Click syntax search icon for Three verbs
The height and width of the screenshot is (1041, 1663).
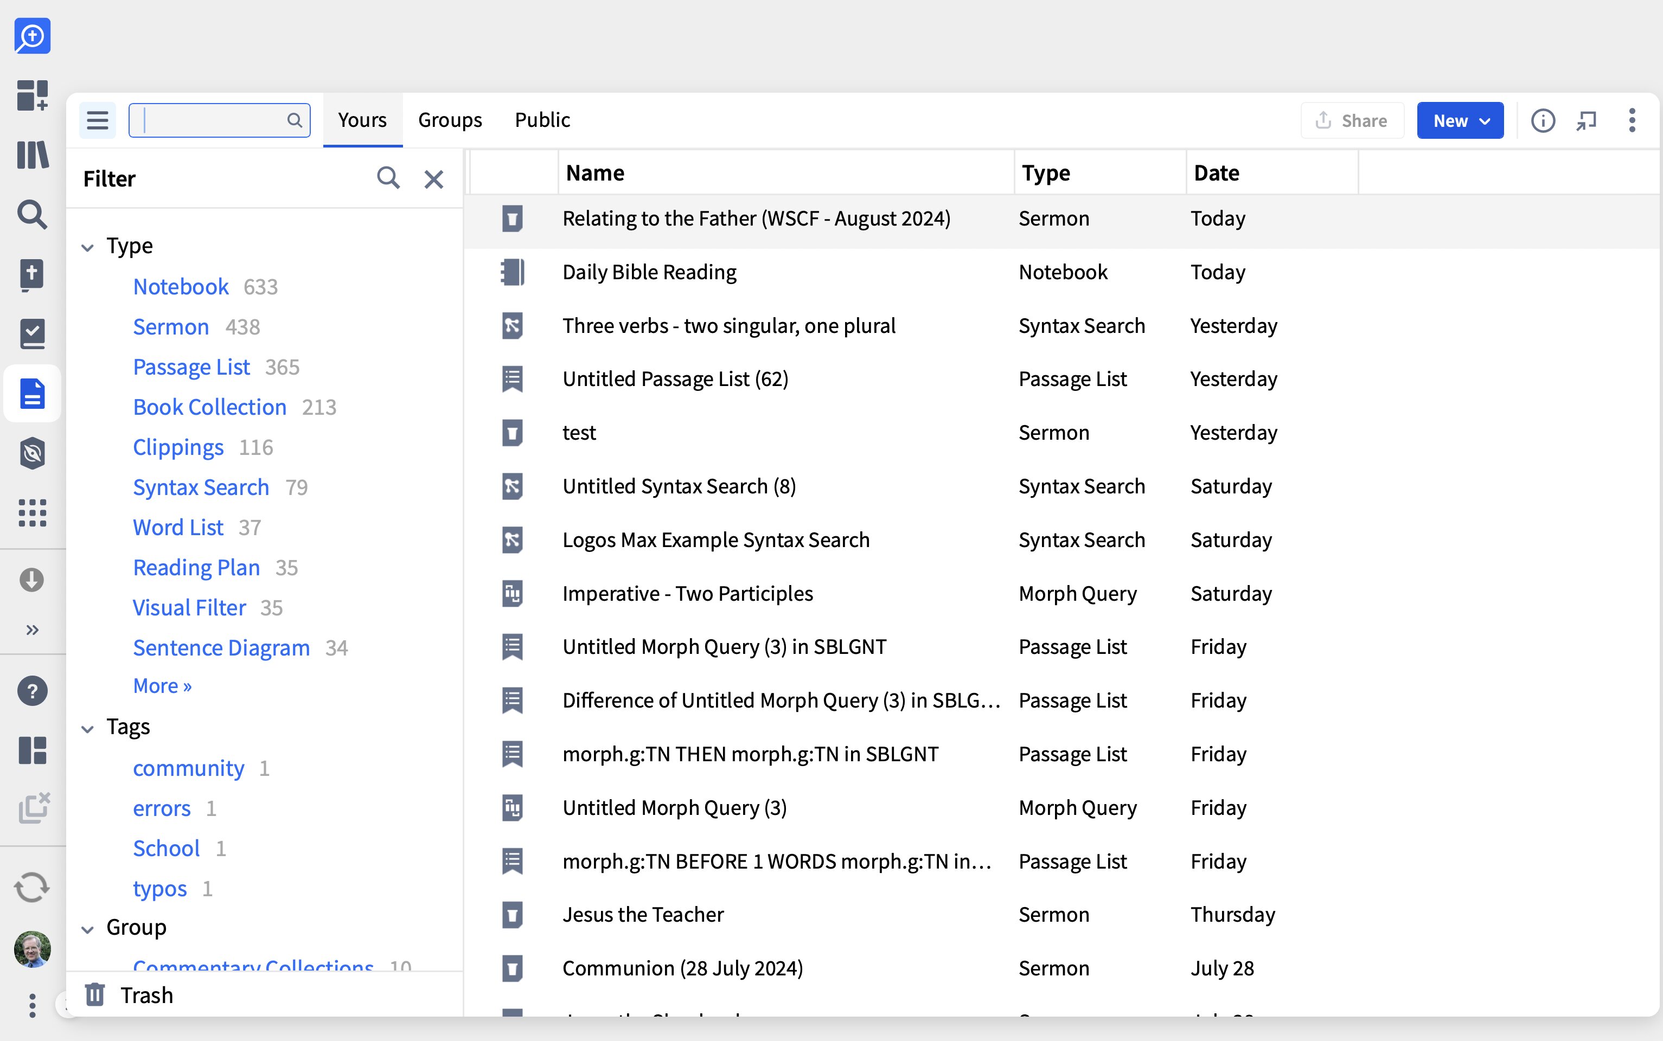pyautogui.click(x=513, y=326)
